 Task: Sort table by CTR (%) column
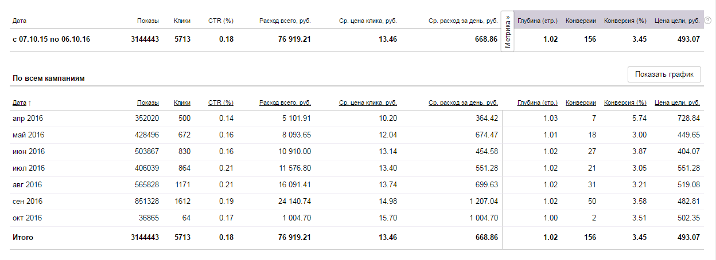220,103
